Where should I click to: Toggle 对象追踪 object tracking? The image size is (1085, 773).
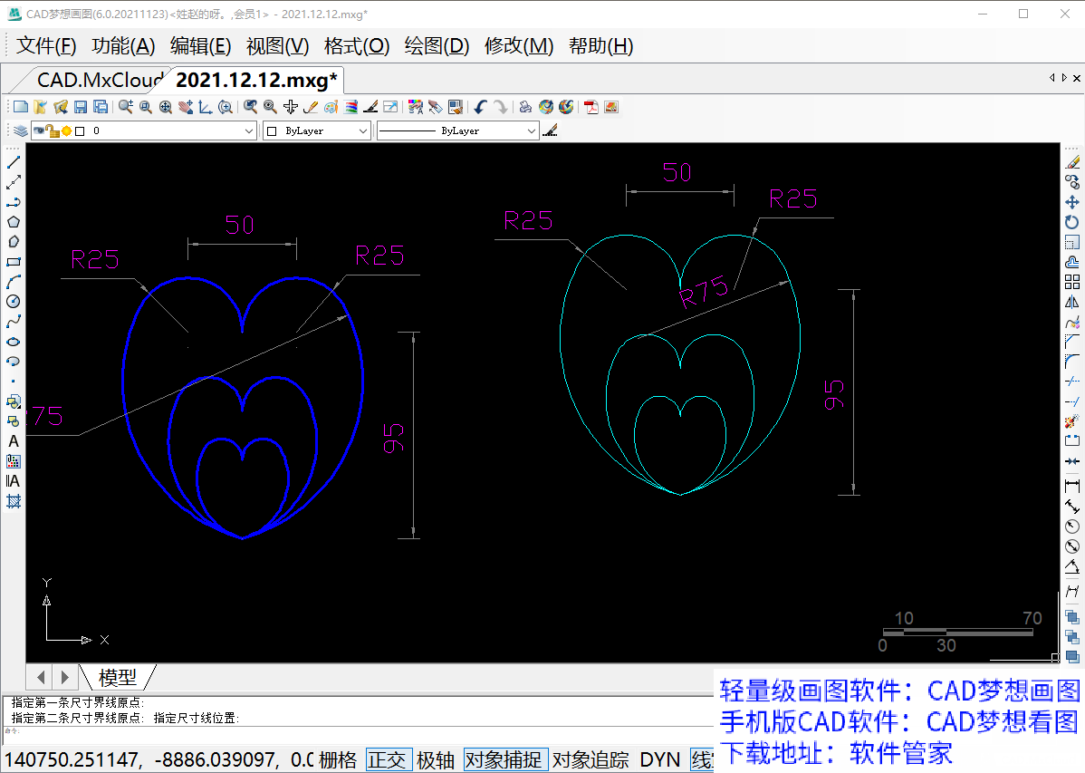pos(591,759)
